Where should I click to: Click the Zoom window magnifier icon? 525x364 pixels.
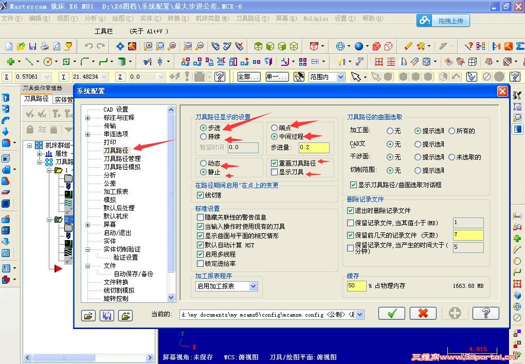coord(148,46)
